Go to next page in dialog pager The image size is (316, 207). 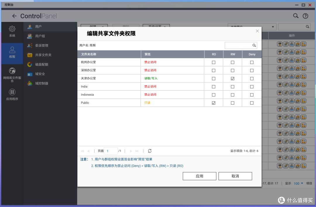pyautogui.click(x=131, y=151)
